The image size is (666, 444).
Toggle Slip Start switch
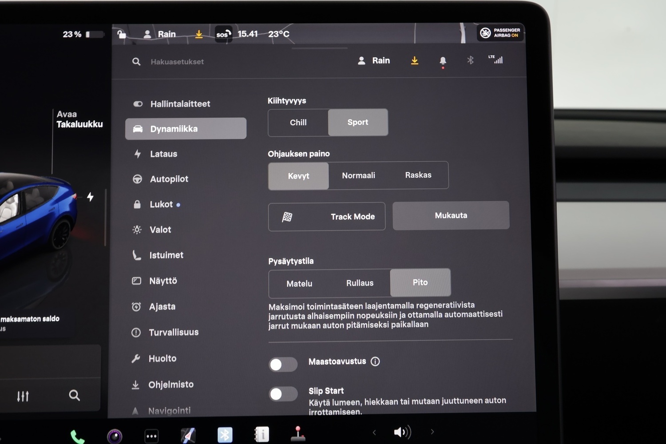pyautogui.click(x=283, y=394)
